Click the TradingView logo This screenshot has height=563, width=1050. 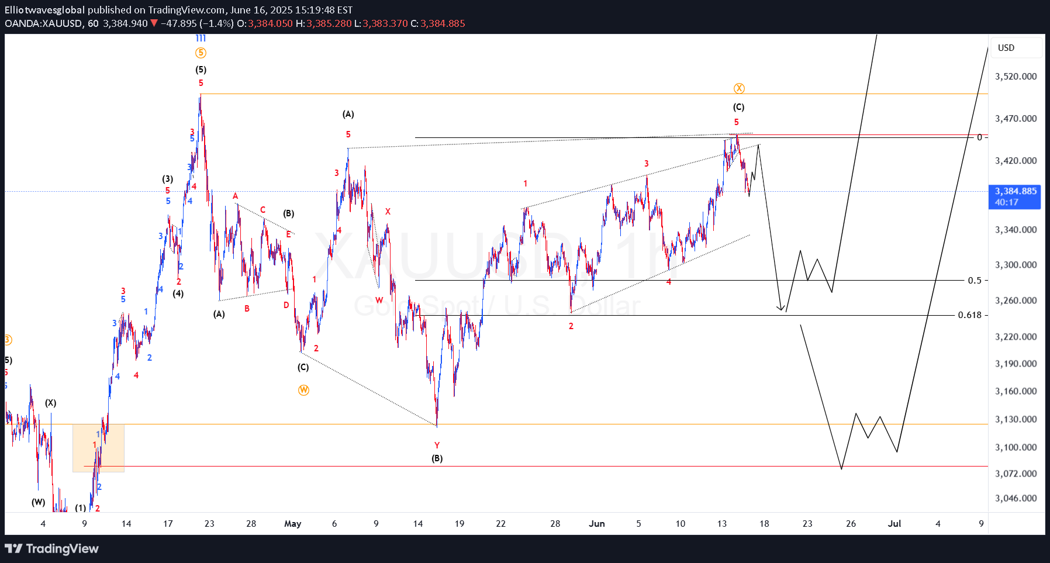point(51,548)
